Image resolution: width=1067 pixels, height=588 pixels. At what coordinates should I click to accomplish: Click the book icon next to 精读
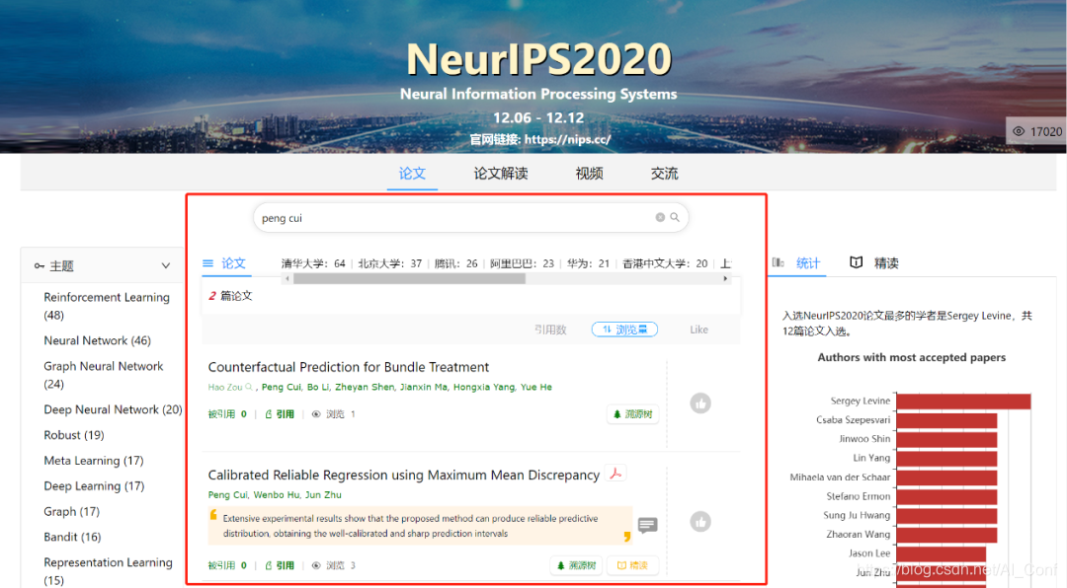point(856,262)
